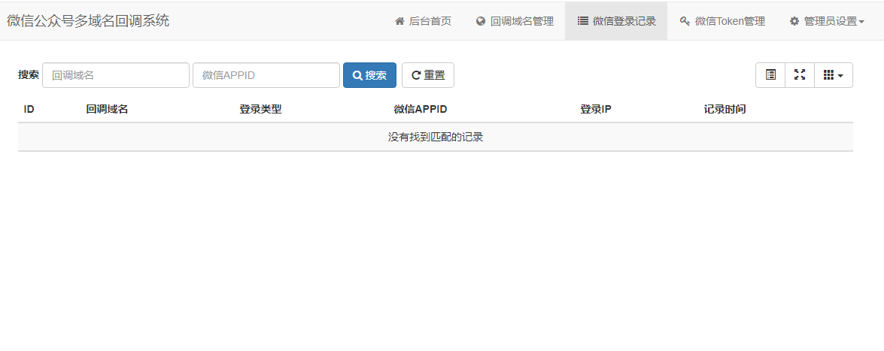Focus the 回调域名 search input field
884x351 pixels.
click(x=116, y=75)
